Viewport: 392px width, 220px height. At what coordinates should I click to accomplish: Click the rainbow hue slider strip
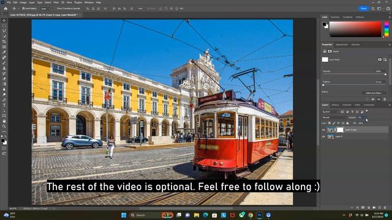click(386, 29)
